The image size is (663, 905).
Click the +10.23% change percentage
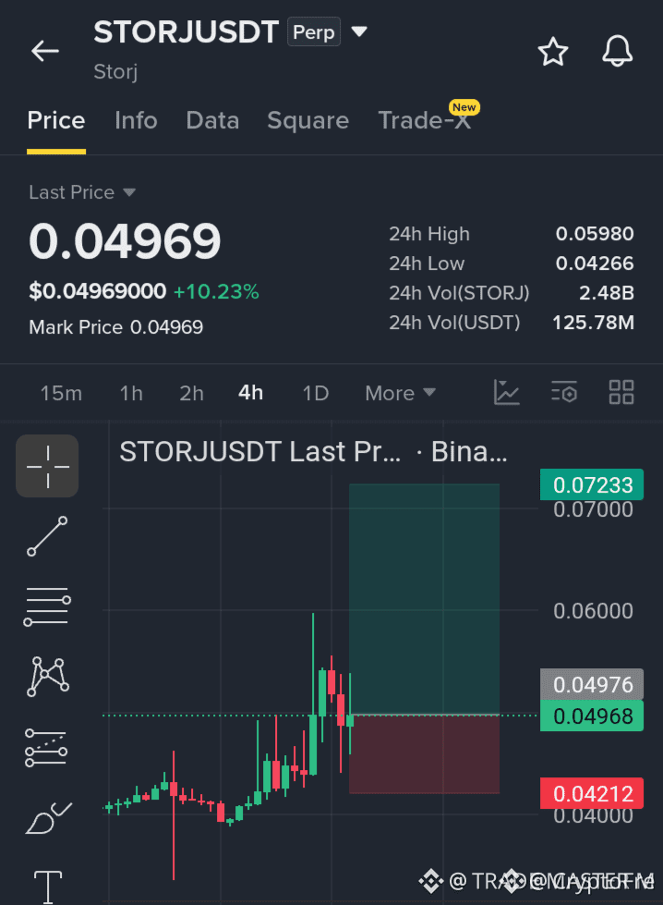pyautogui.click(x=216, y=291)
